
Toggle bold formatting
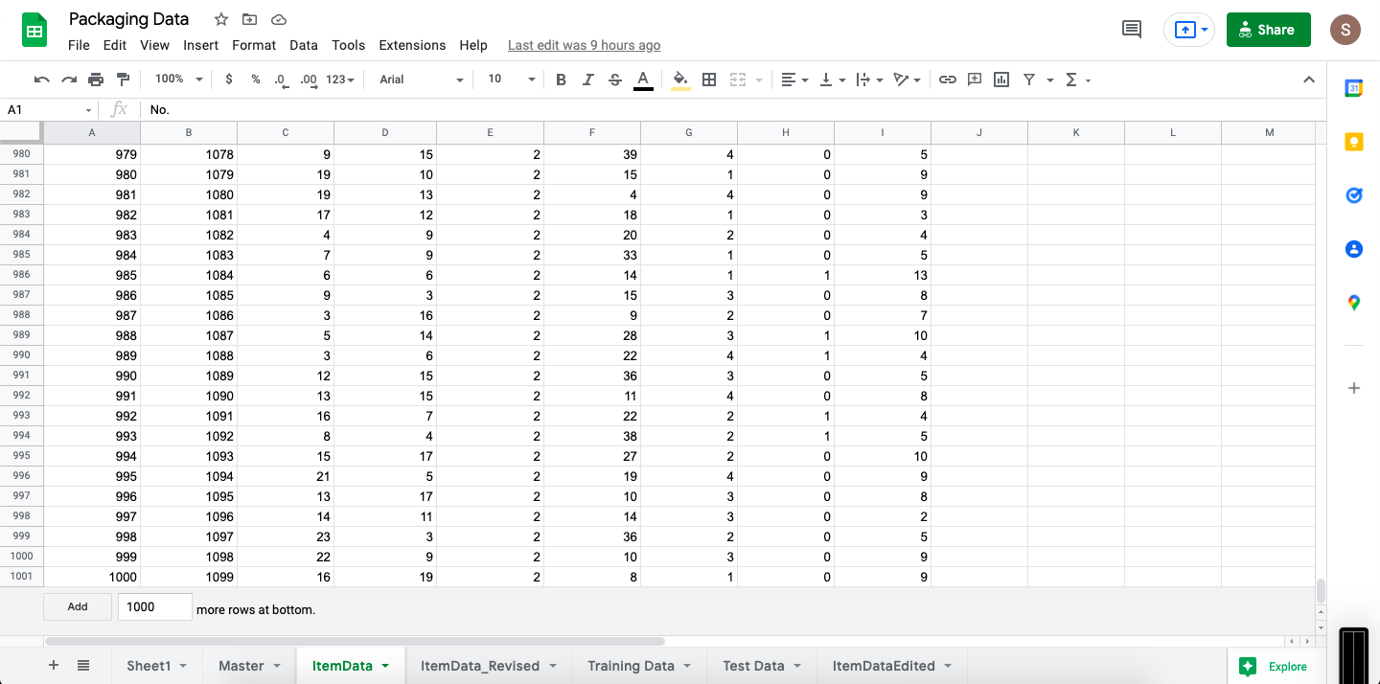click(561, 80)
